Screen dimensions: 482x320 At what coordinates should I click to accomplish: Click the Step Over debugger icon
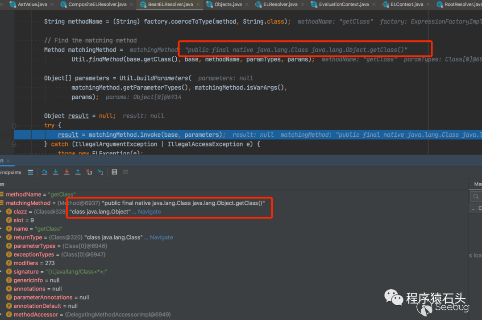(45, 172)
